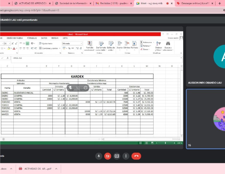Viewport: 225px width, 174px height.
Task: Open Ordenar y filtrar menu
Action: click(x=158, y=46)
